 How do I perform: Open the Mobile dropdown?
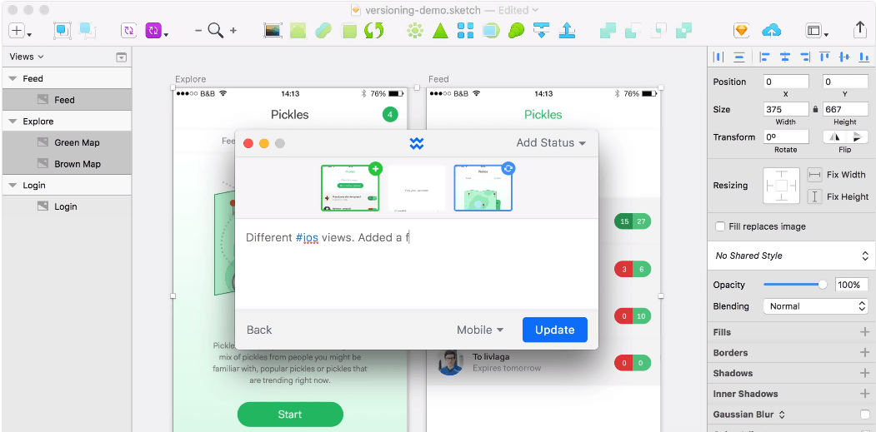[x=480, y=330]
